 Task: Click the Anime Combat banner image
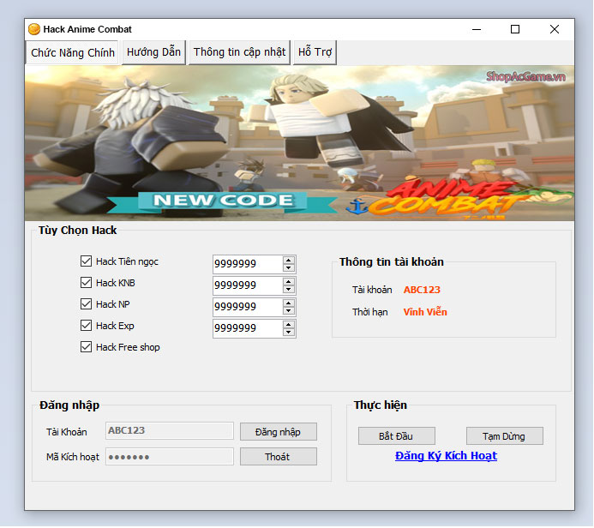[x=299, y=143]
